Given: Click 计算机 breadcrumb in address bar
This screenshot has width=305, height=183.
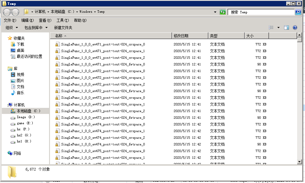Looking at the screenshot, I should pos(40,12).
